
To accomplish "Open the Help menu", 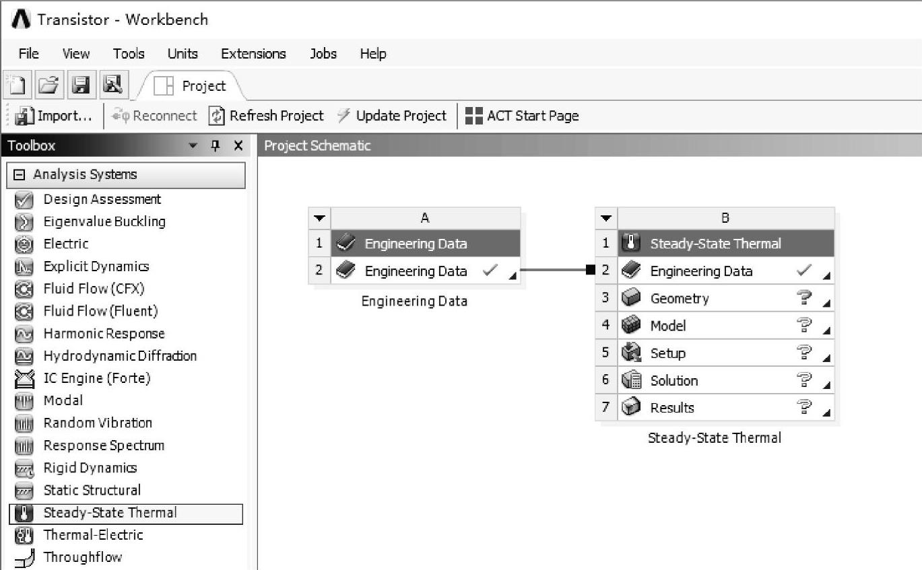I will 373,54.
